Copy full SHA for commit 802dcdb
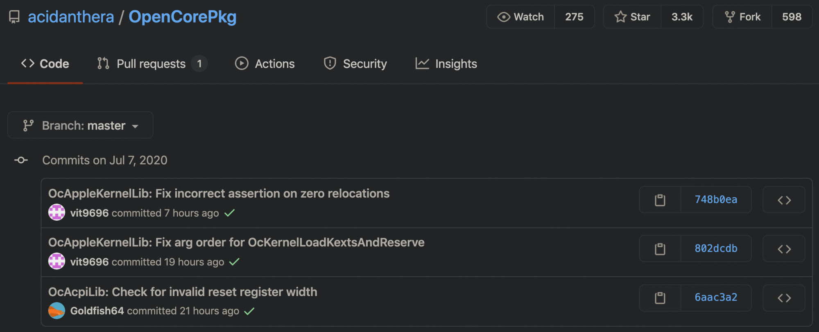819x332 pixels. click(660, 249)
